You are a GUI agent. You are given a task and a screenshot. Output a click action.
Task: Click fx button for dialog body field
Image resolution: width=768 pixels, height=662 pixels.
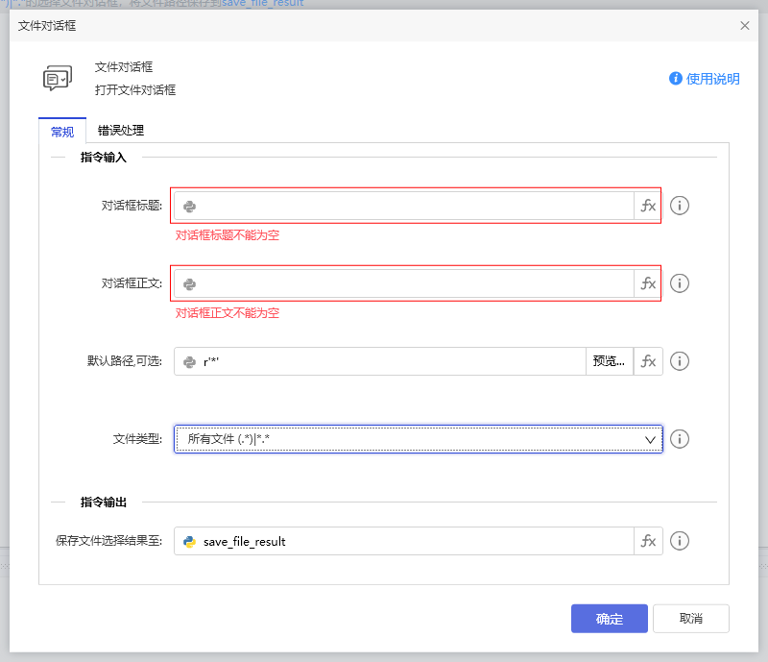(648, 283)
